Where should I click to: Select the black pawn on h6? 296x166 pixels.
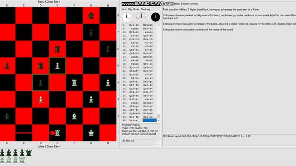click(x=108, y=49)
